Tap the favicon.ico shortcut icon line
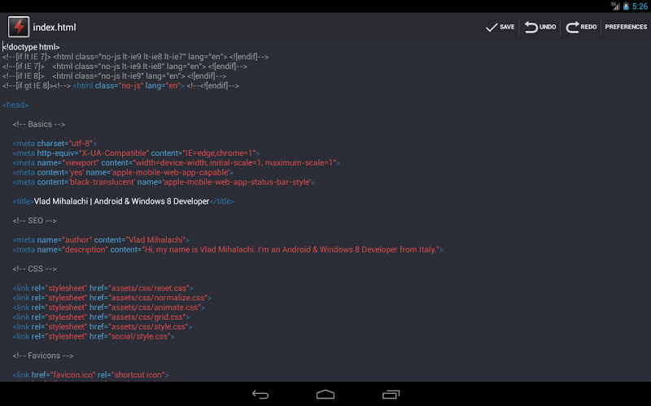This screenshot has width=651, height=406. coord(90,375)
